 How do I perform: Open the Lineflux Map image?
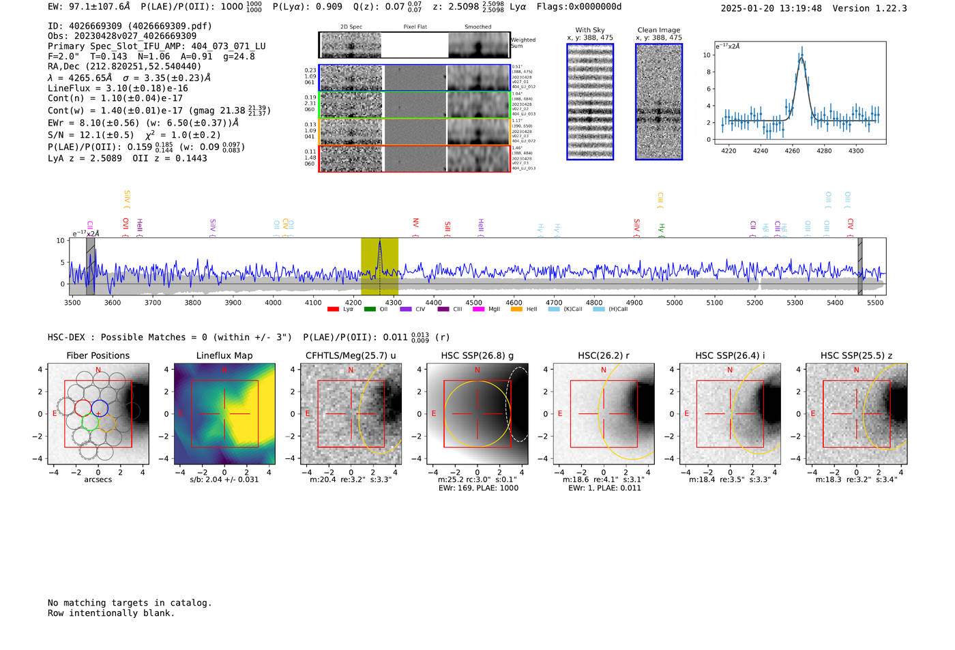click(x=224, y=414)
